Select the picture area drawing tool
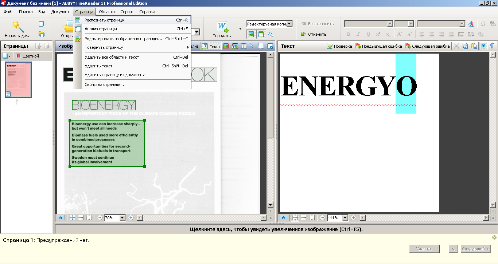Image resolution: width=498 pixels, height=264 pixels. (x=226, y=46)
